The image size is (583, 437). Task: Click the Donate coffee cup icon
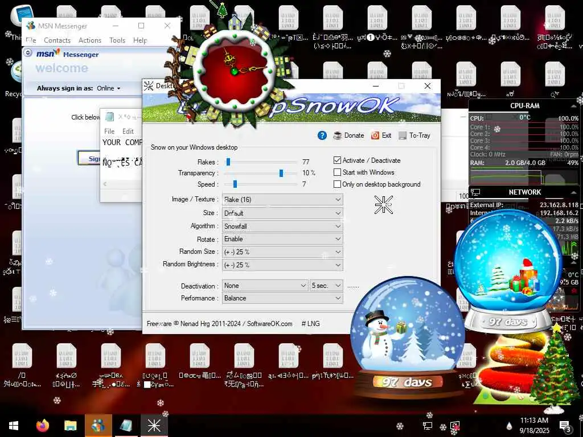tap(337, 135)
